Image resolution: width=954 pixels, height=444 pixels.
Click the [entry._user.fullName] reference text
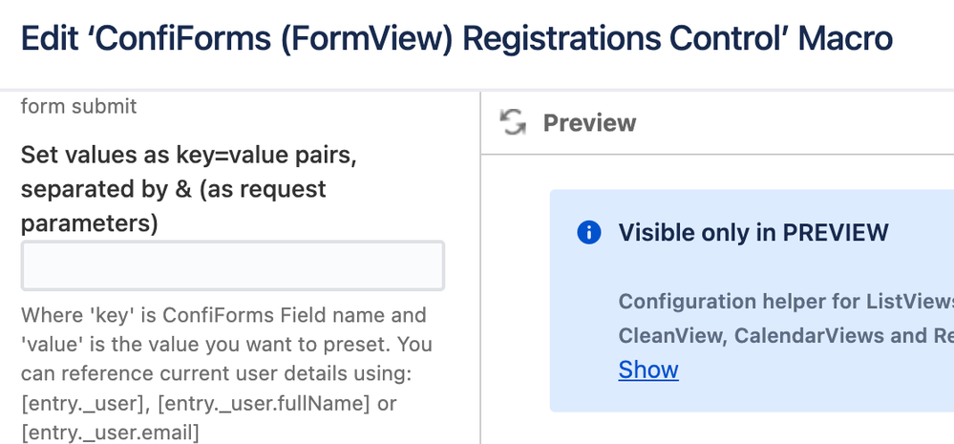pyautogui.click(x=265, y=404)
